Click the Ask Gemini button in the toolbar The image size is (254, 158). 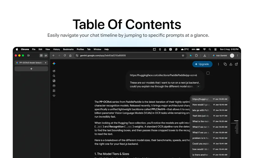220,56
